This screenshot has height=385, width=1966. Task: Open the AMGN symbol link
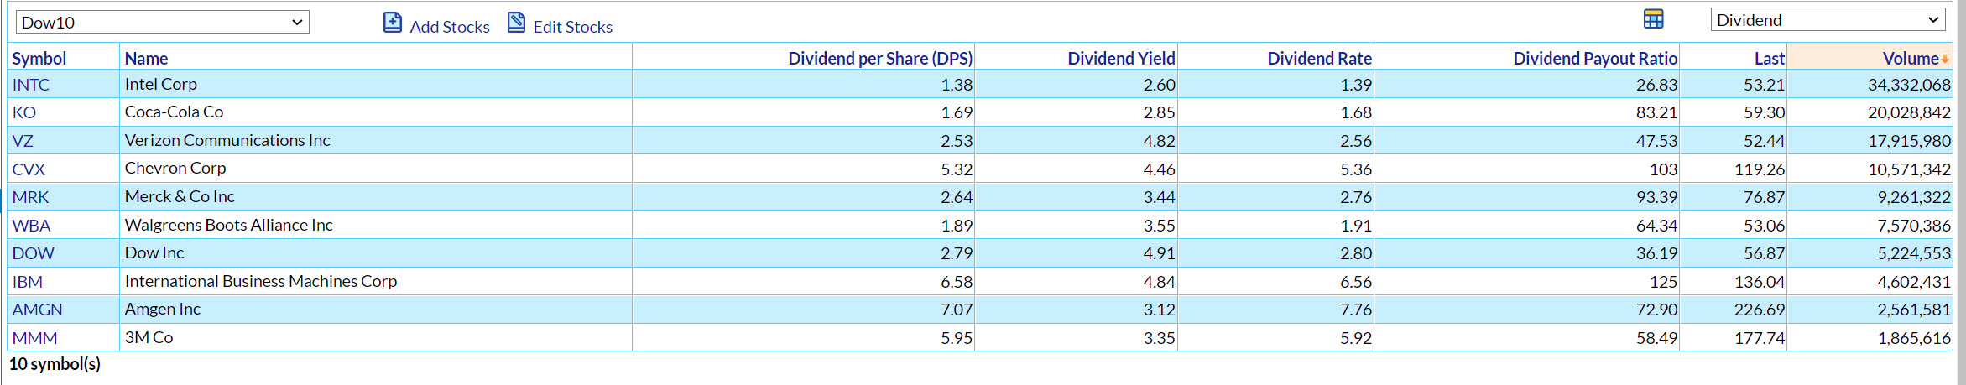[38, 310]
